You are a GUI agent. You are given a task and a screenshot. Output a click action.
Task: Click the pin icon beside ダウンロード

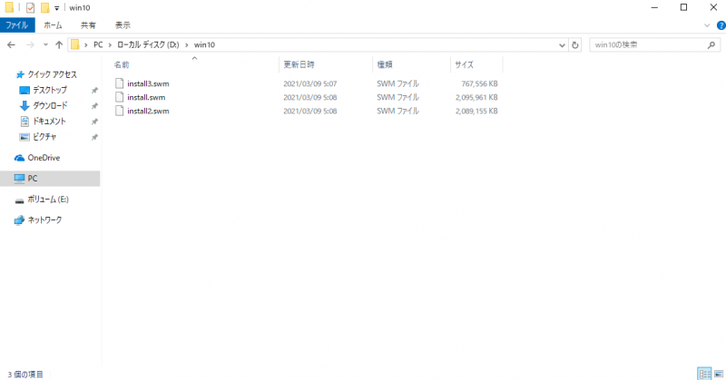[94, 106]
